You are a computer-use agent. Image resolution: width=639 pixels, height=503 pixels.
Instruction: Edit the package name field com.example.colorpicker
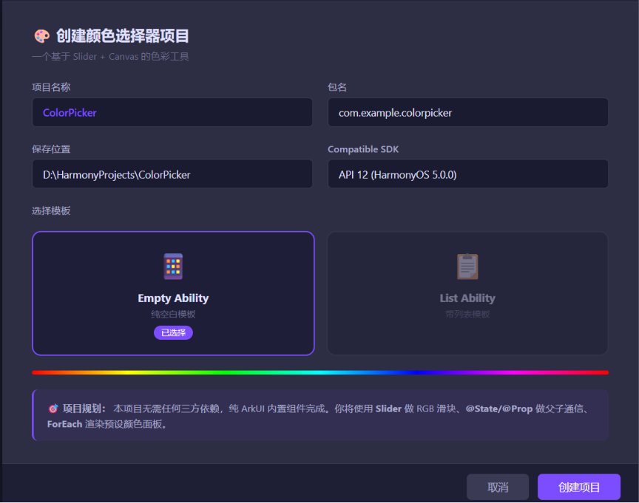(x=468, y=112)
